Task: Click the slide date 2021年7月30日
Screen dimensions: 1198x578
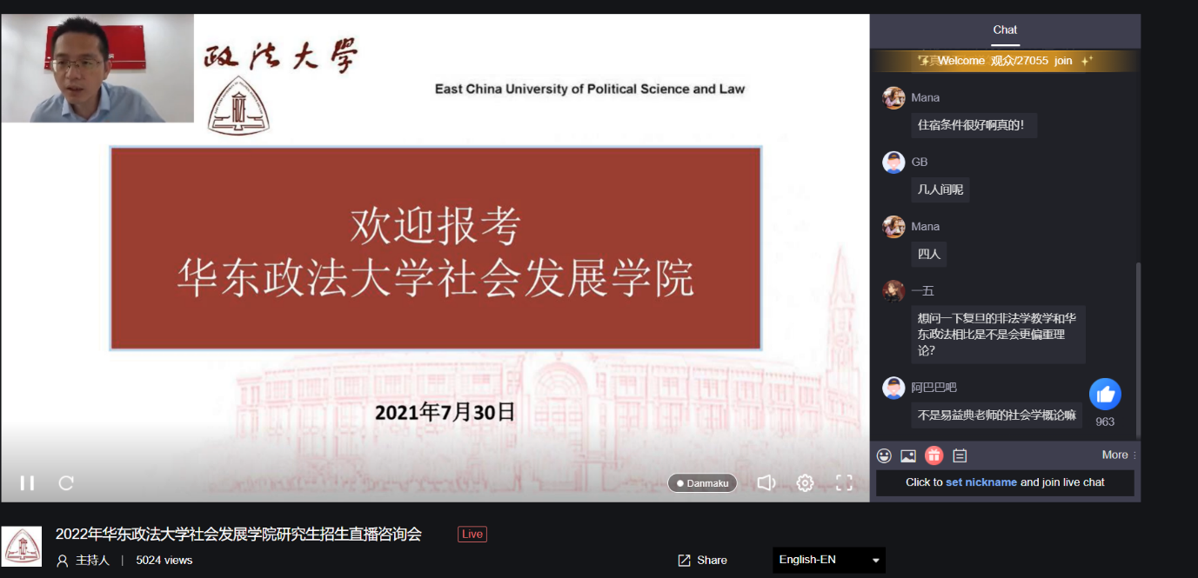Action: click(x=445, y=411)
